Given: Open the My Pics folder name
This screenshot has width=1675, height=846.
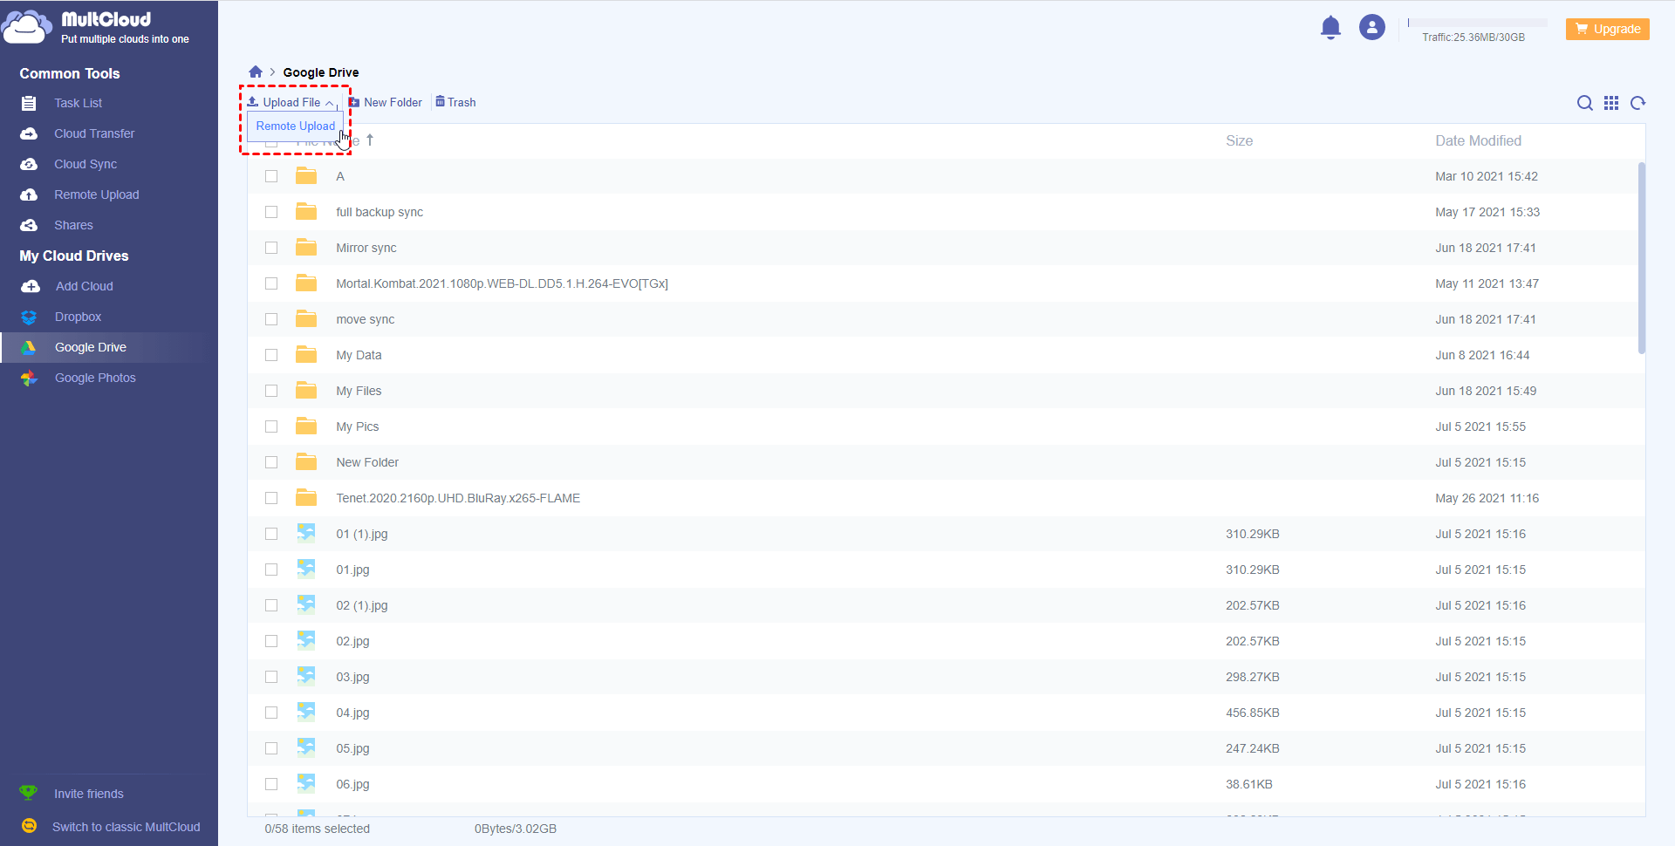Looking at the screenshot, I should tap(358, 426).
